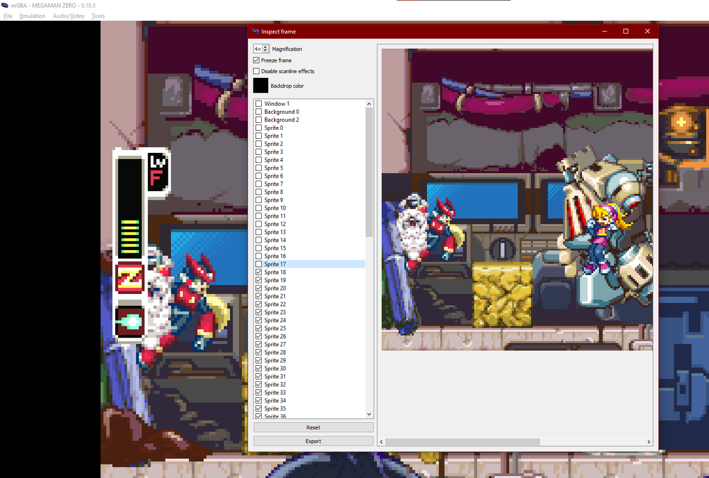The width and height of the screenshot is (709, 478).
Task: Uncheck the Sprite 30 checkbox
Action: click(259, 368)
